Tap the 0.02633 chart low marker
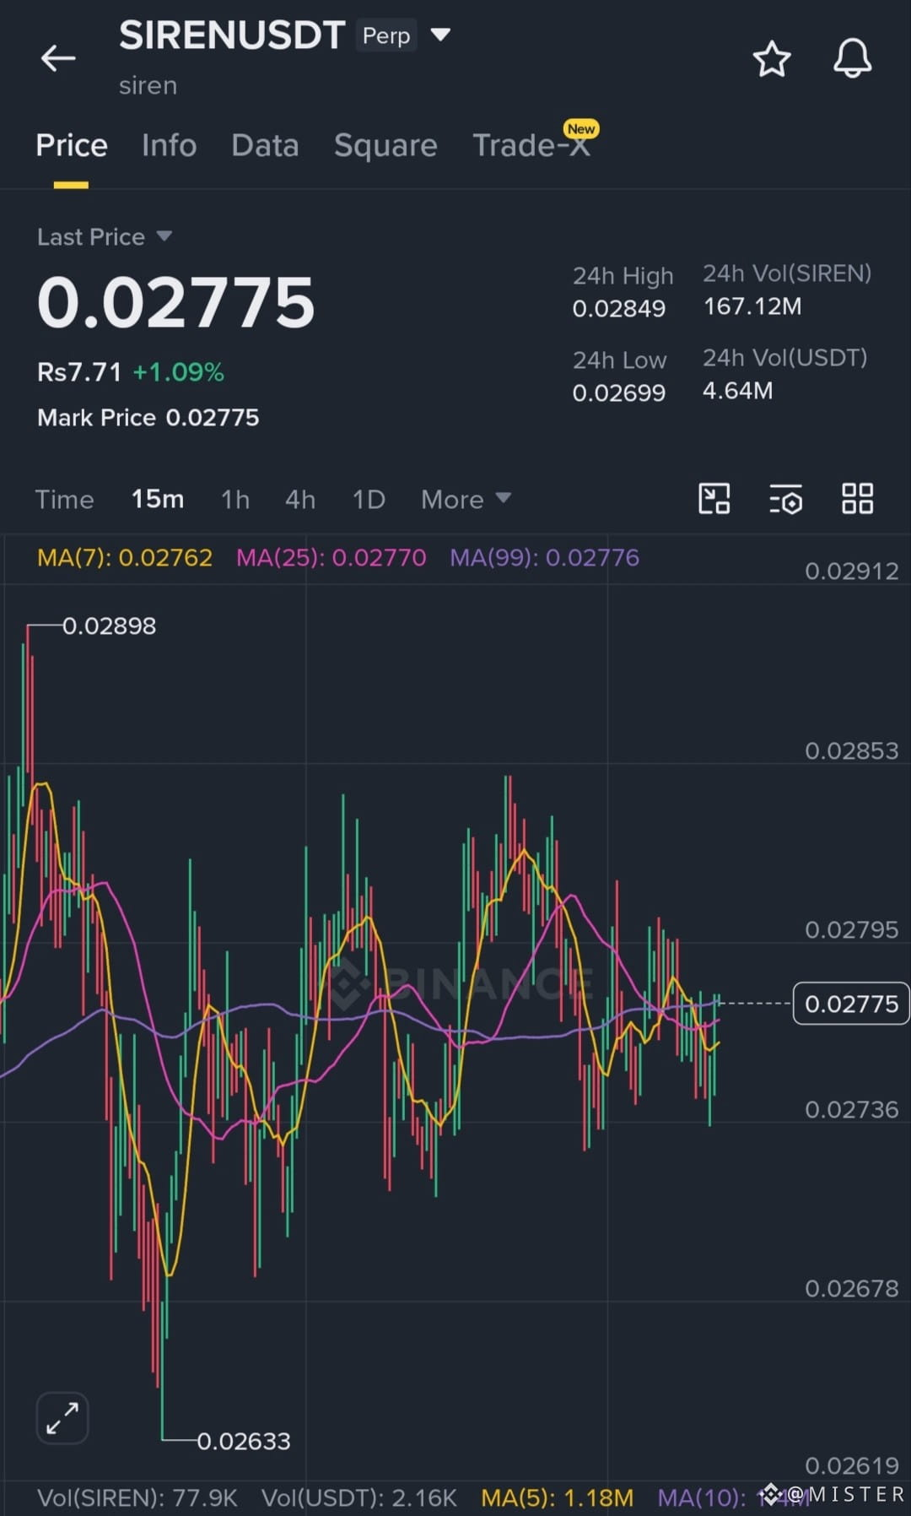Viewport: 911px width, 1516px height. [244, 1441]
